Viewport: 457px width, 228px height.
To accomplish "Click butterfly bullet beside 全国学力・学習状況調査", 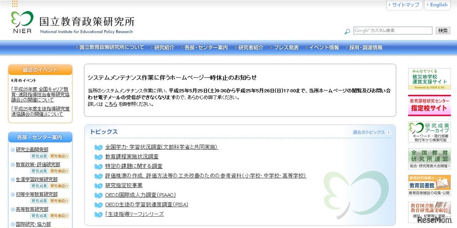I will click(98, 147).
